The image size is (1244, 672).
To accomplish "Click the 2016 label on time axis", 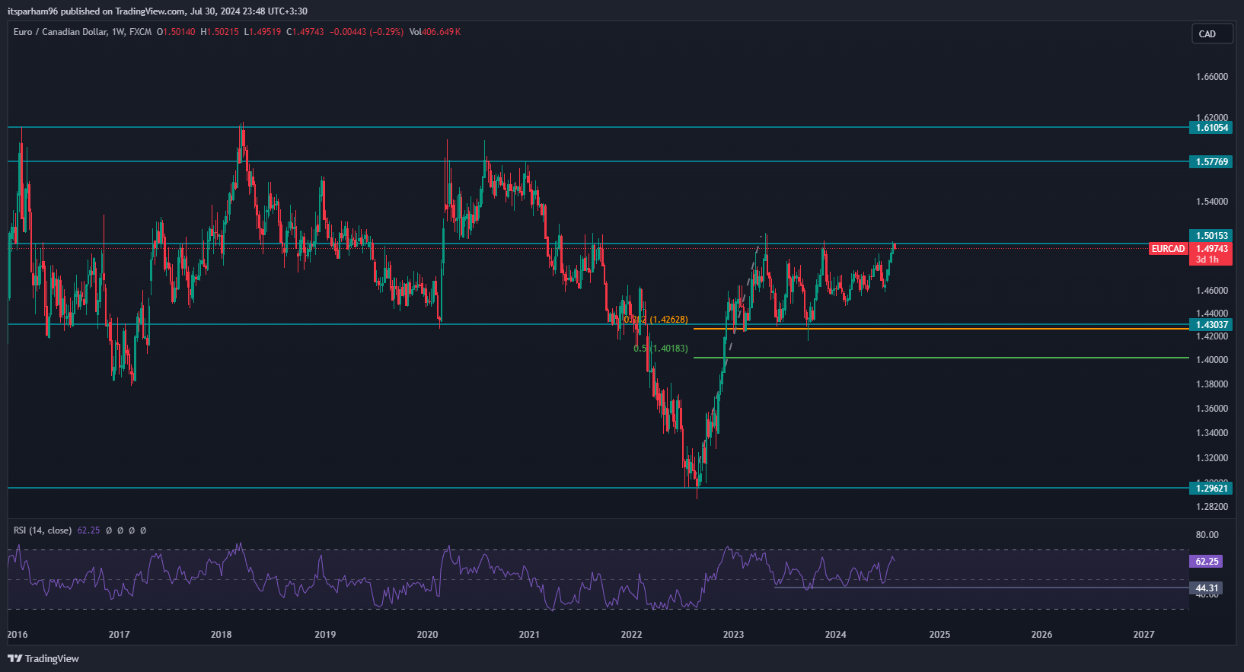I will click(x=18, y=635).
